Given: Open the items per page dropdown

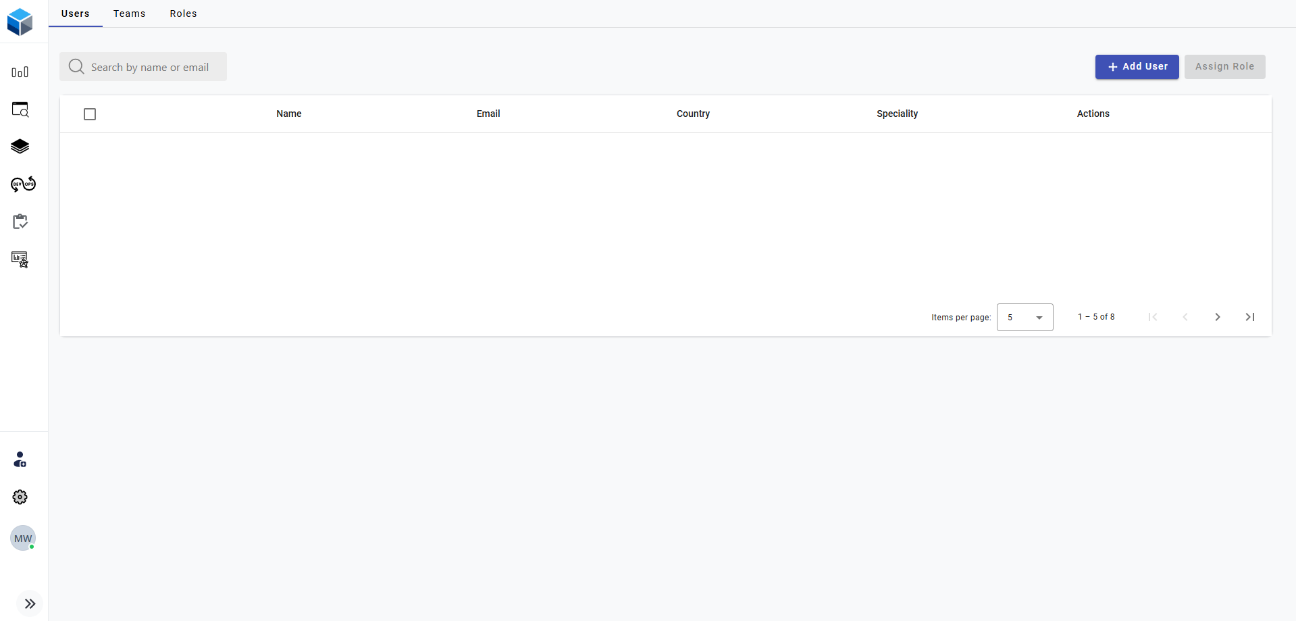Looking at the screenshot, I should click(x=1025, y=318).
